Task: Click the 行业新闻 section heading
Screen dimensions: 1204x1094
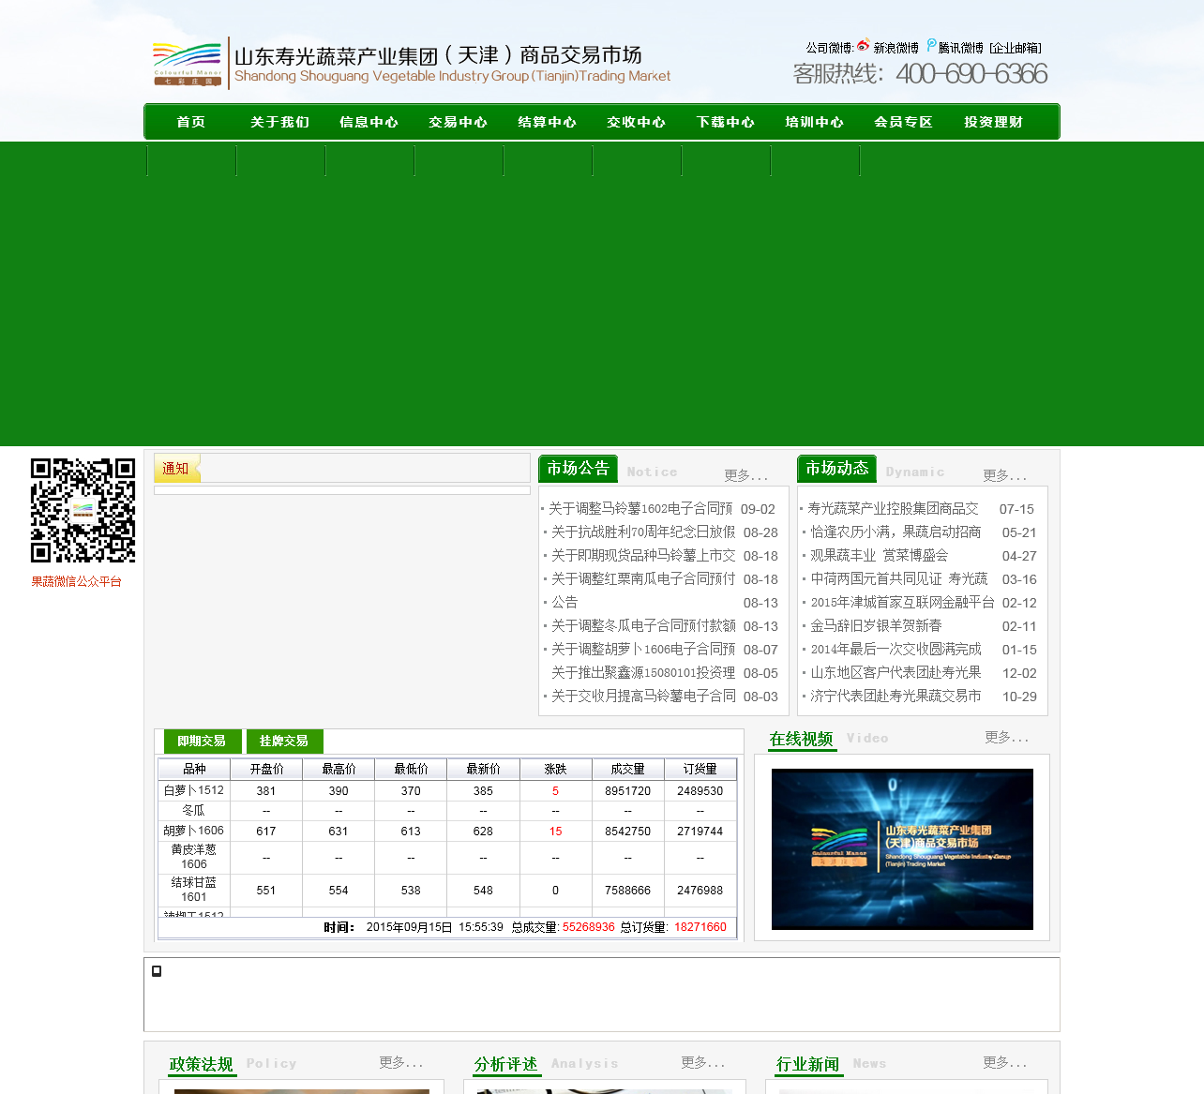Action: click(x=808, y=1065)
